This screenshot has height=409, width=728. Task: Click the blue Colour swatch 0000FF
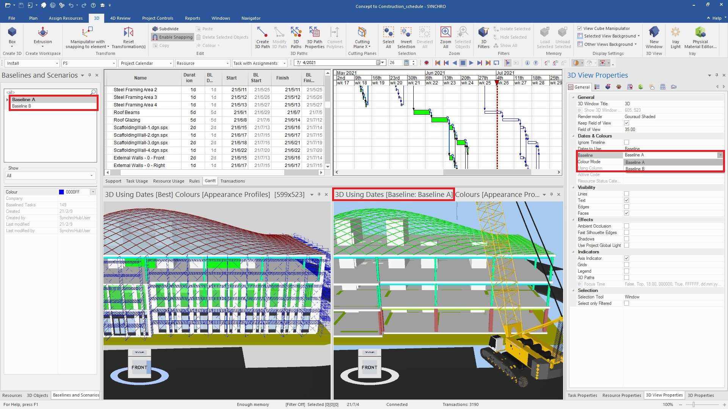click(61, 192)
